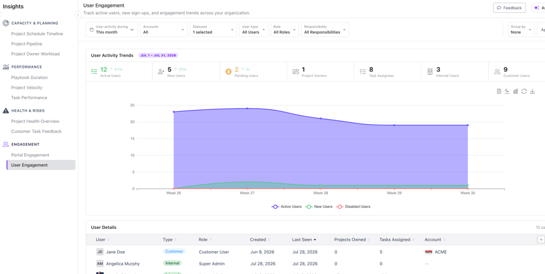Click the Task Assignees list icon

click(363, 72)
